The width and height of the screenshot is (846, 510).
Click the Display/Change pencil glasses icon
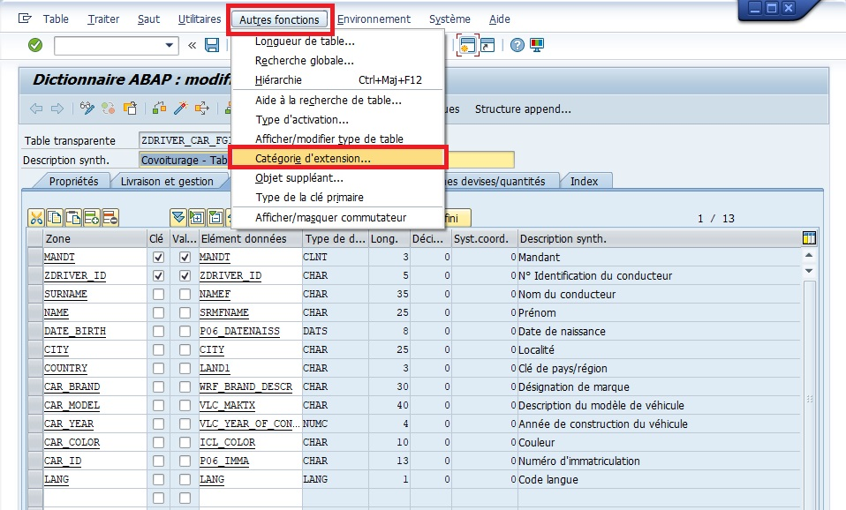(x=87, y=109)
